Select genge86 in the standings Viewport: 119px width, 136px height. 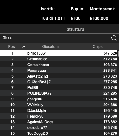[58, 99]
